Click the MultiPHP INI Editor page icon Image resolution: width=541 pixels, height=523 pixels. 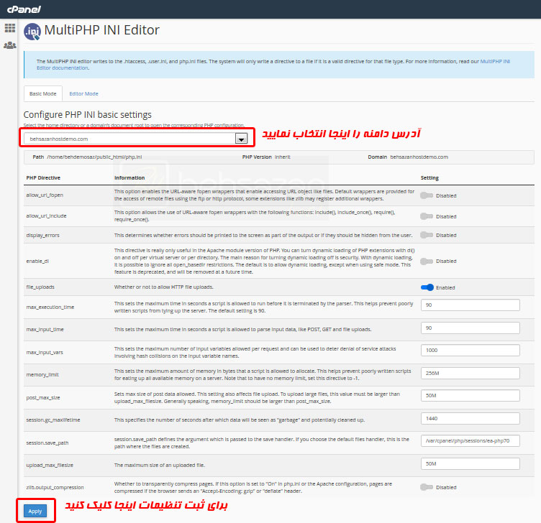pyautogui.click(x=32, y=32)
